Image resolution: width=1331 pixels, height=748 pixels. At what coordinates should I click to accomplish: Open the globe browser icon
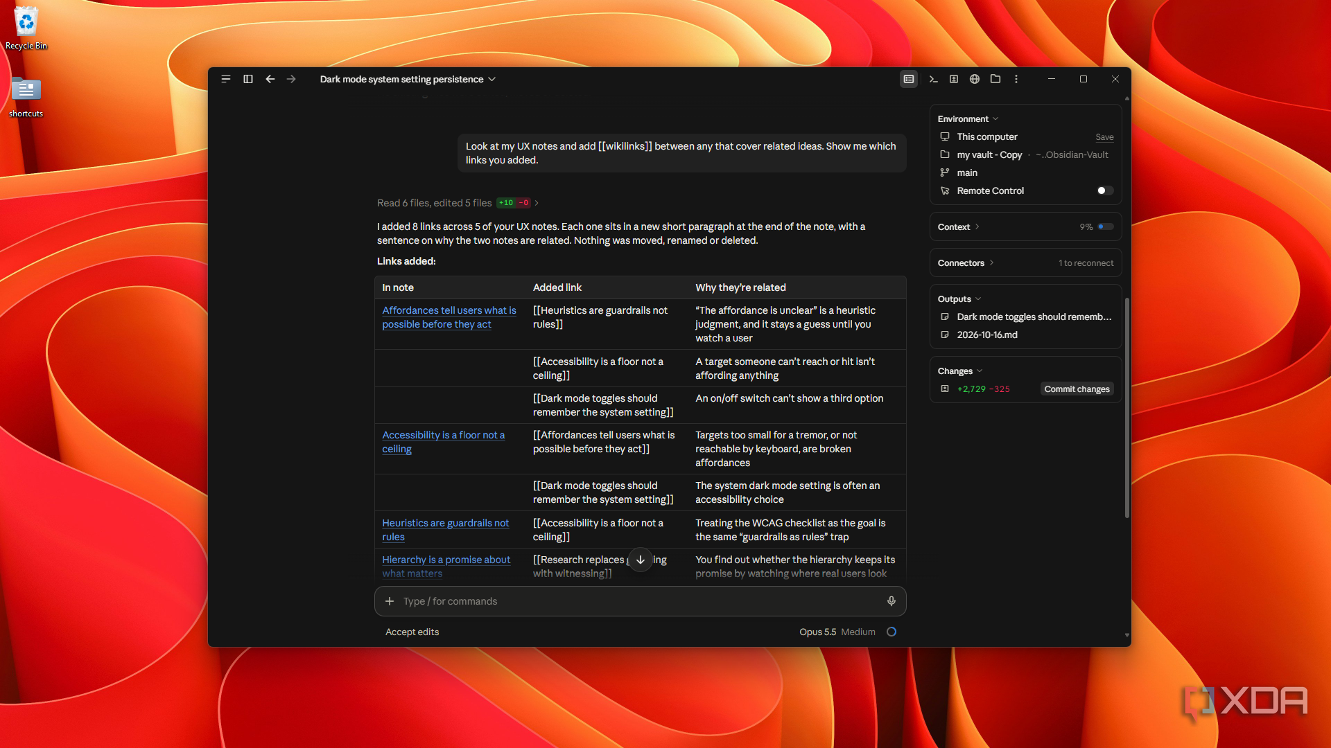pos(975,79)
